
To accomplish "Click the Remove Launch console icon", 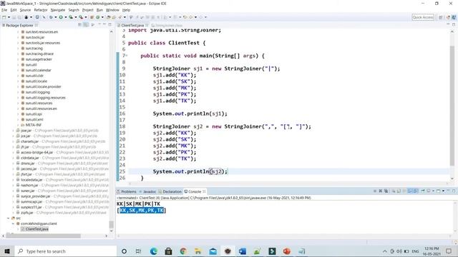I will click(x=380, y=191).
